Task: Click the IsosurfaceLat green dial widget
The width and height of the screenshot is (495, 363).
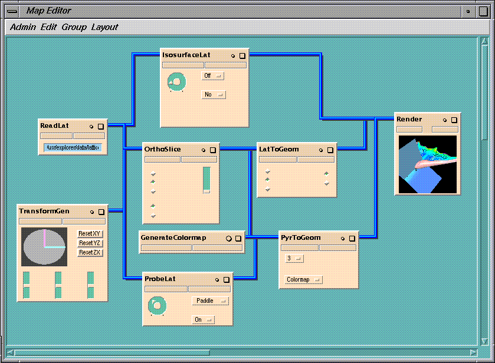Action: pyautogui.click(x=176, y=82)
